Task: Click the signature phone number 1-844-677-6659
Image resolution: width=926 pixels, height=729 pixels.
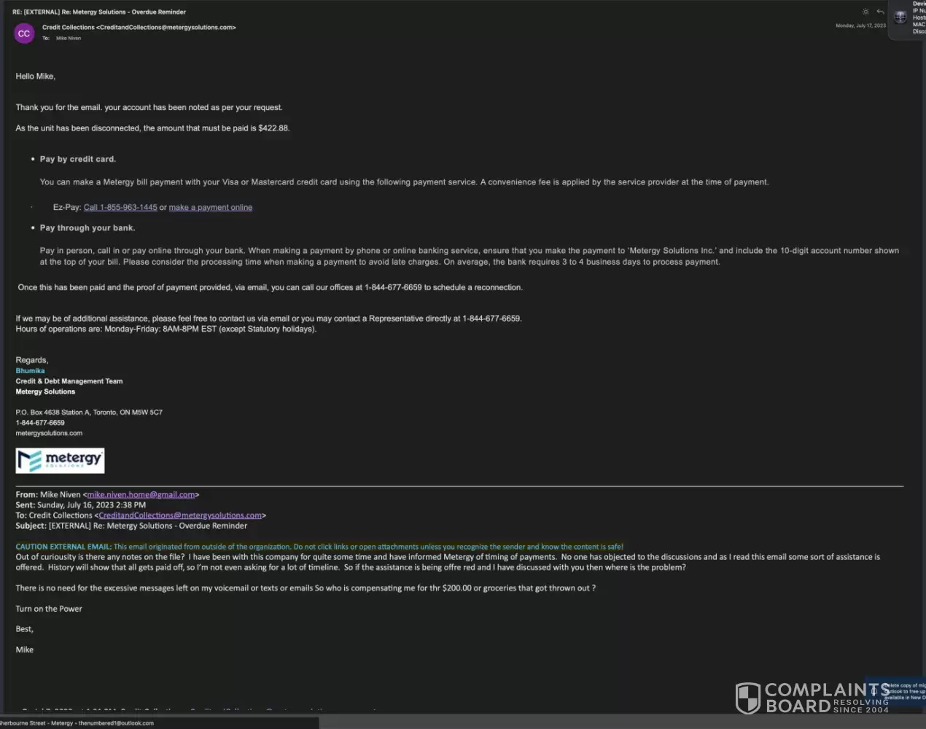Action: point(40,423)
